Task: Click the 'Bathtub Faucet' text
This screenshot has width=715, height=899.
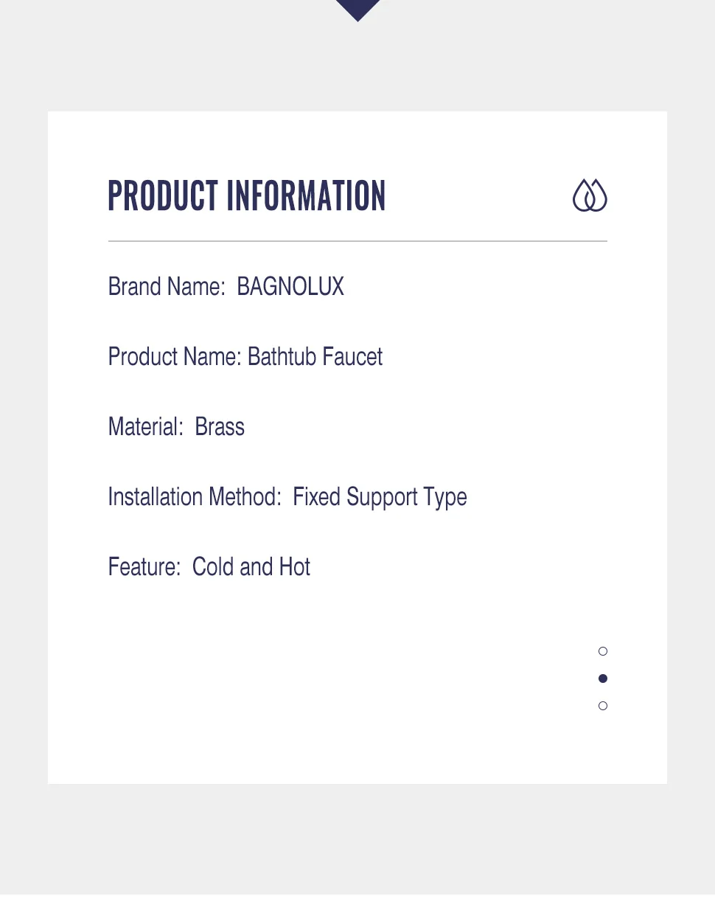Action: pyautogui.click(x=315, y=357)
